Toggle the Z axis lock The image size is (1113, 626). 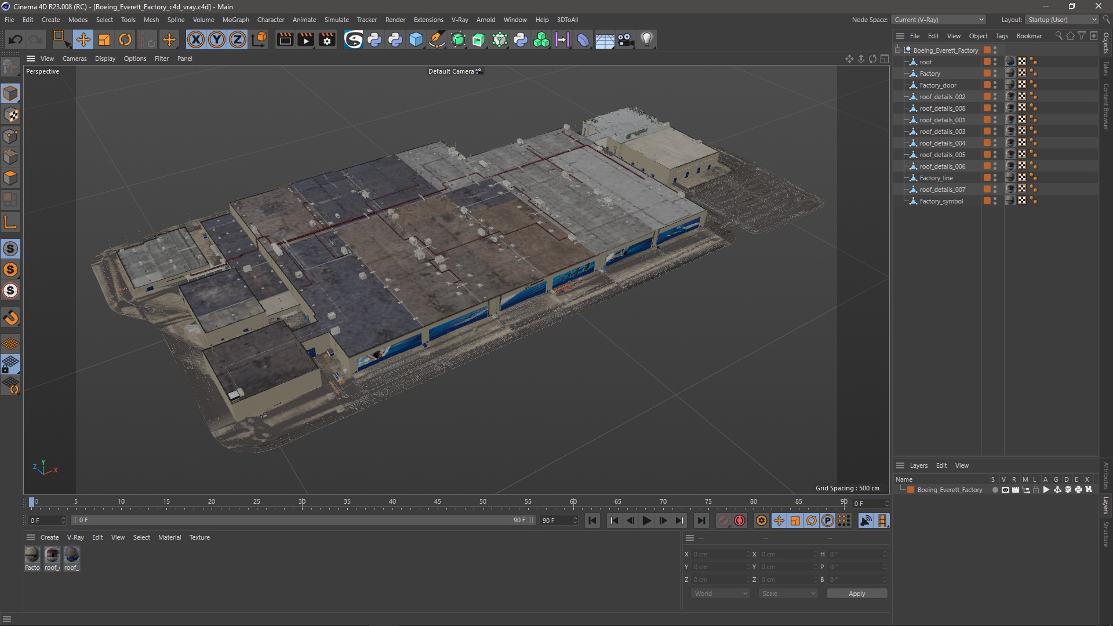click(238, 39)
